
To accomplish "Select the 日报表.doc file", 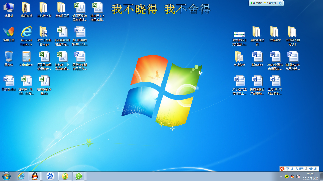I will pyautogui.click(x=9, y=83).
